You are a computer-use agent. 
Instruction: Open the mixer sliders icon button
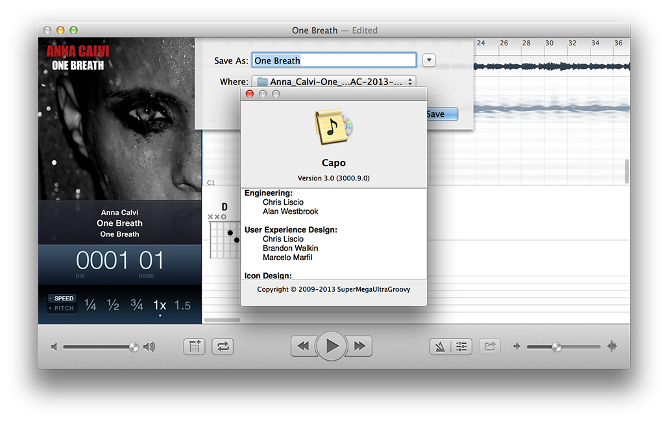[x=461, y=346]
